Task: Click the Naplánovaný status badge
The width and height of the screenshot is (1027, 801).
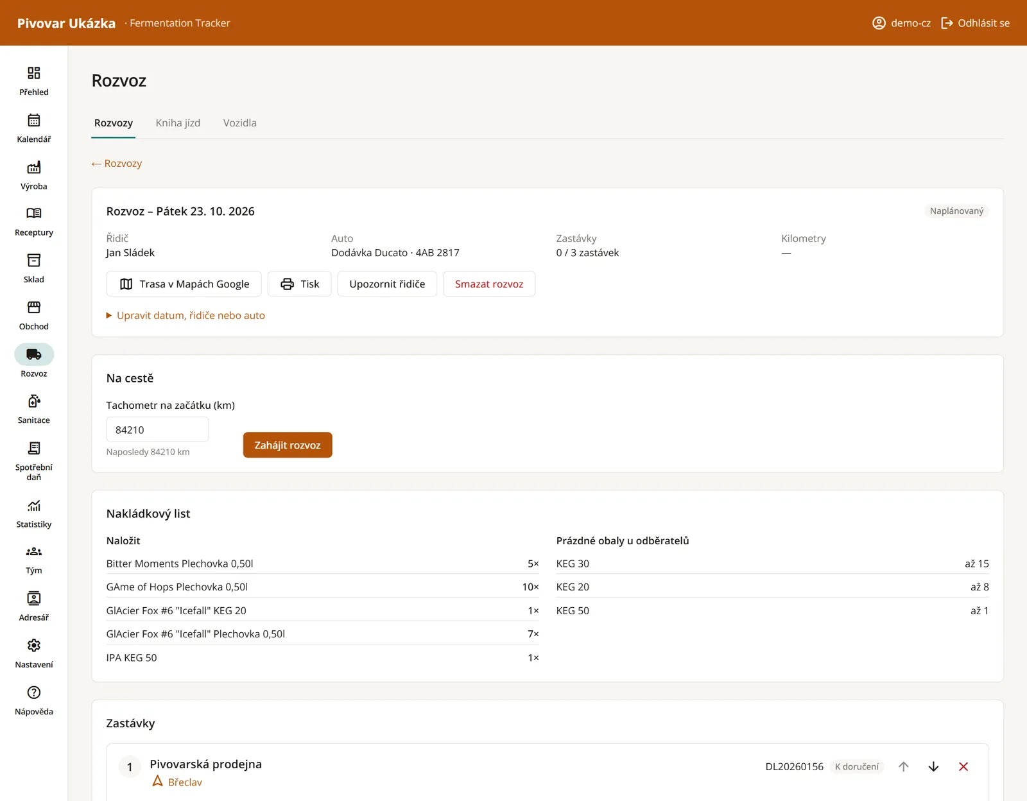Action: point(956,211)
